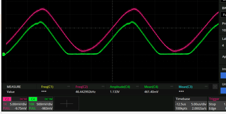
Task: Toggle the pink C2 channel badge
Action: [x=7, y=99]
